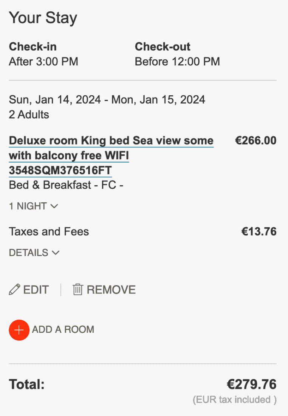
Task: Click the Taxes and Fees label
Action: [x=49, y=231]
